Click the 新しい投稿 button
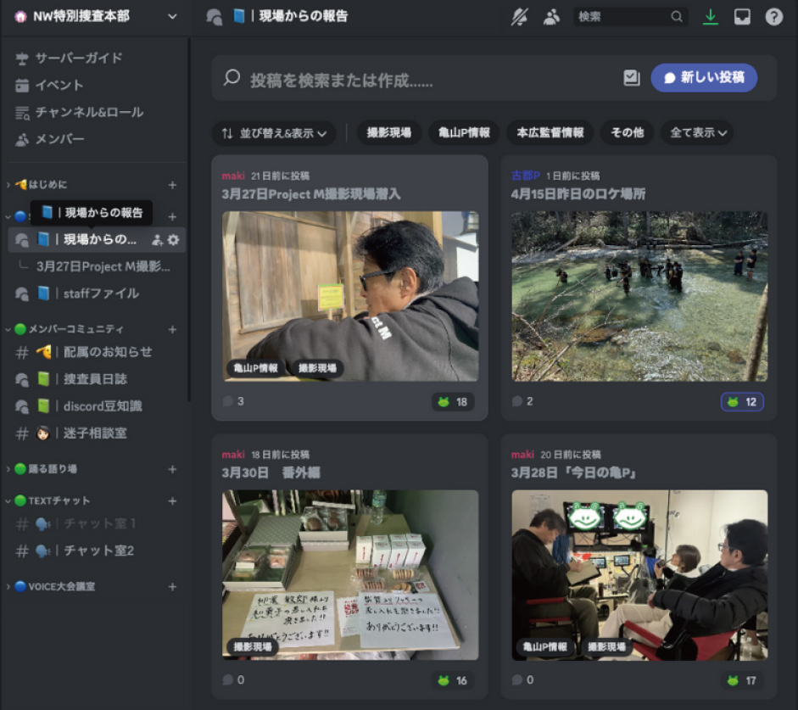Viewport: 798px width, 710px height. click(703, 78)
